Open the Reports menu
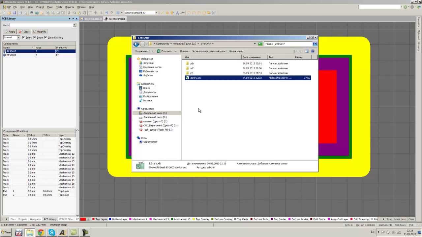Viewport: 422px width, 237px height. pos(69,7)
